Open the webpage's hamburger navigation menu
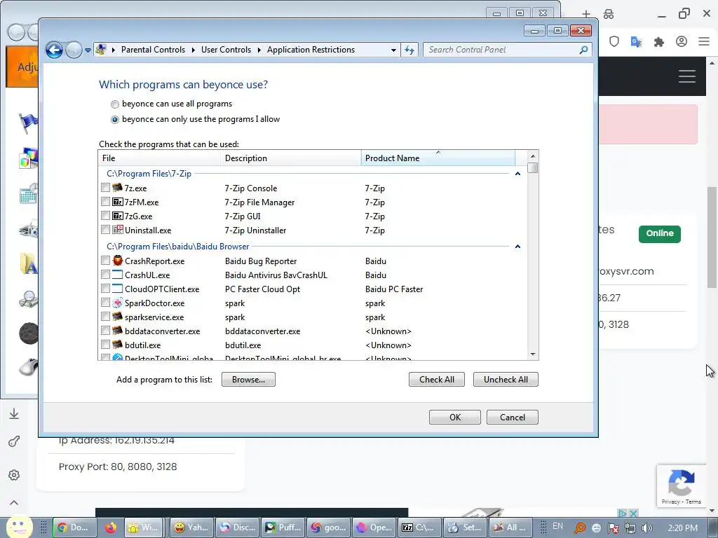This screenshot has width=718, height=538. pyautogui.click(x=687, y=76)
